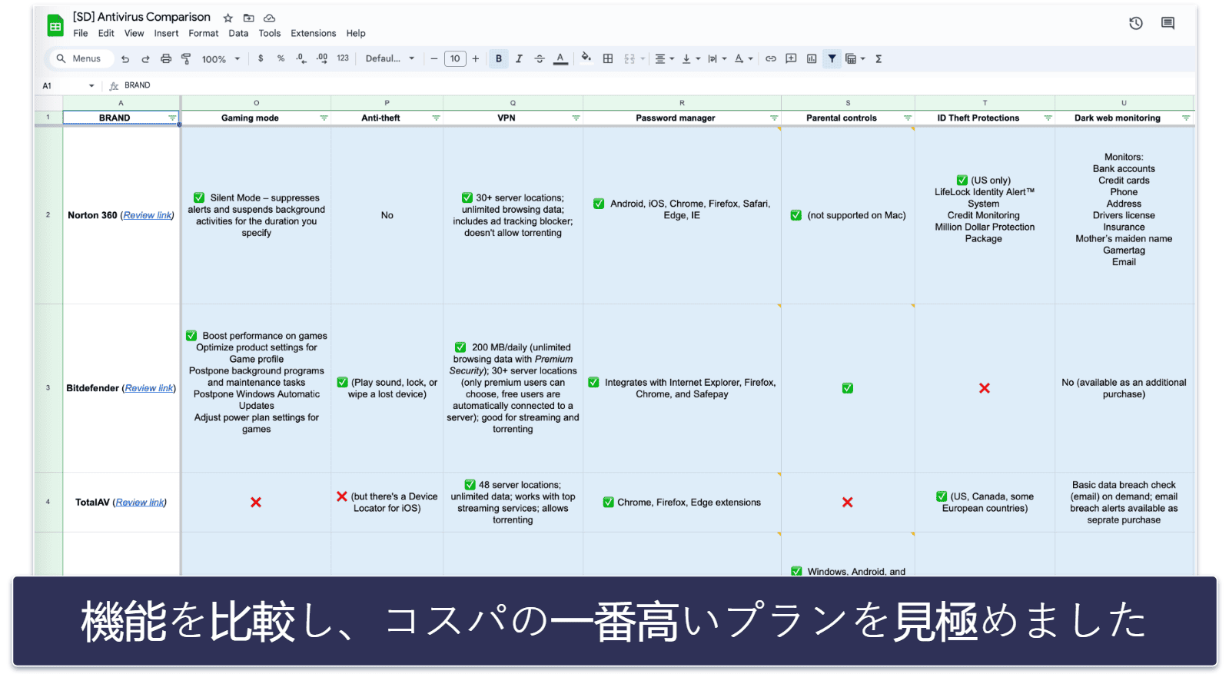Toggle bold formatting
This screenshot has height=674, width=1229.
coord(499,58)
